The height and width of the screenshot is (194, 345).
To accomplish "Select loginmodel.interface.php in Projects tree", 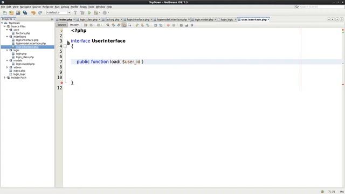I will [x=31, y=44].
